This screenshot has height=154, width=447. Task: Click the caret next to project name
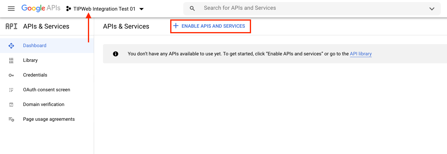click(142, 9)
